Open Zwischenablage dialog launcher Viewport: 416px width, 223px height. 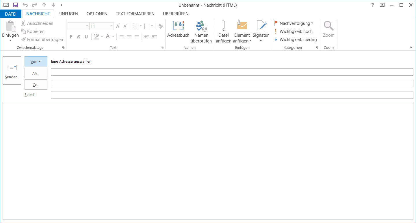64,48
